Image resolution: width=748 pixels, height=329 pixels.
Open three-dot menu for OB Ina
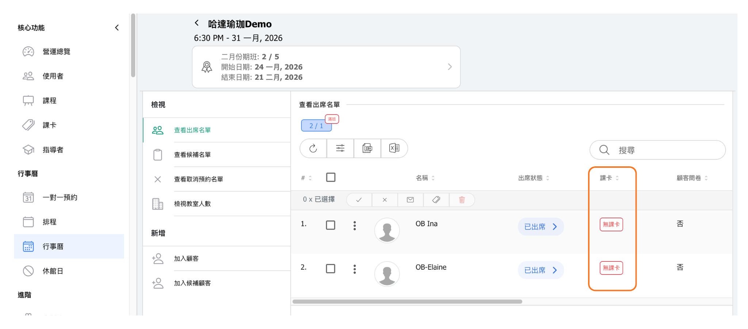[354, 226]
